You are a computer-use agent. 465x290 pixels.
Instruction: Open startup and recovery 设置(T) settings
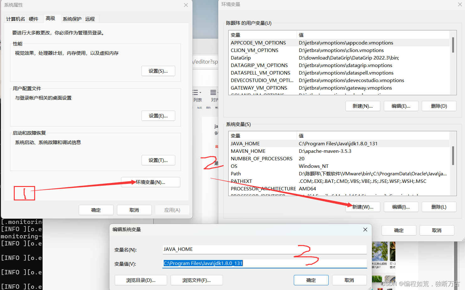coord(158,160)
